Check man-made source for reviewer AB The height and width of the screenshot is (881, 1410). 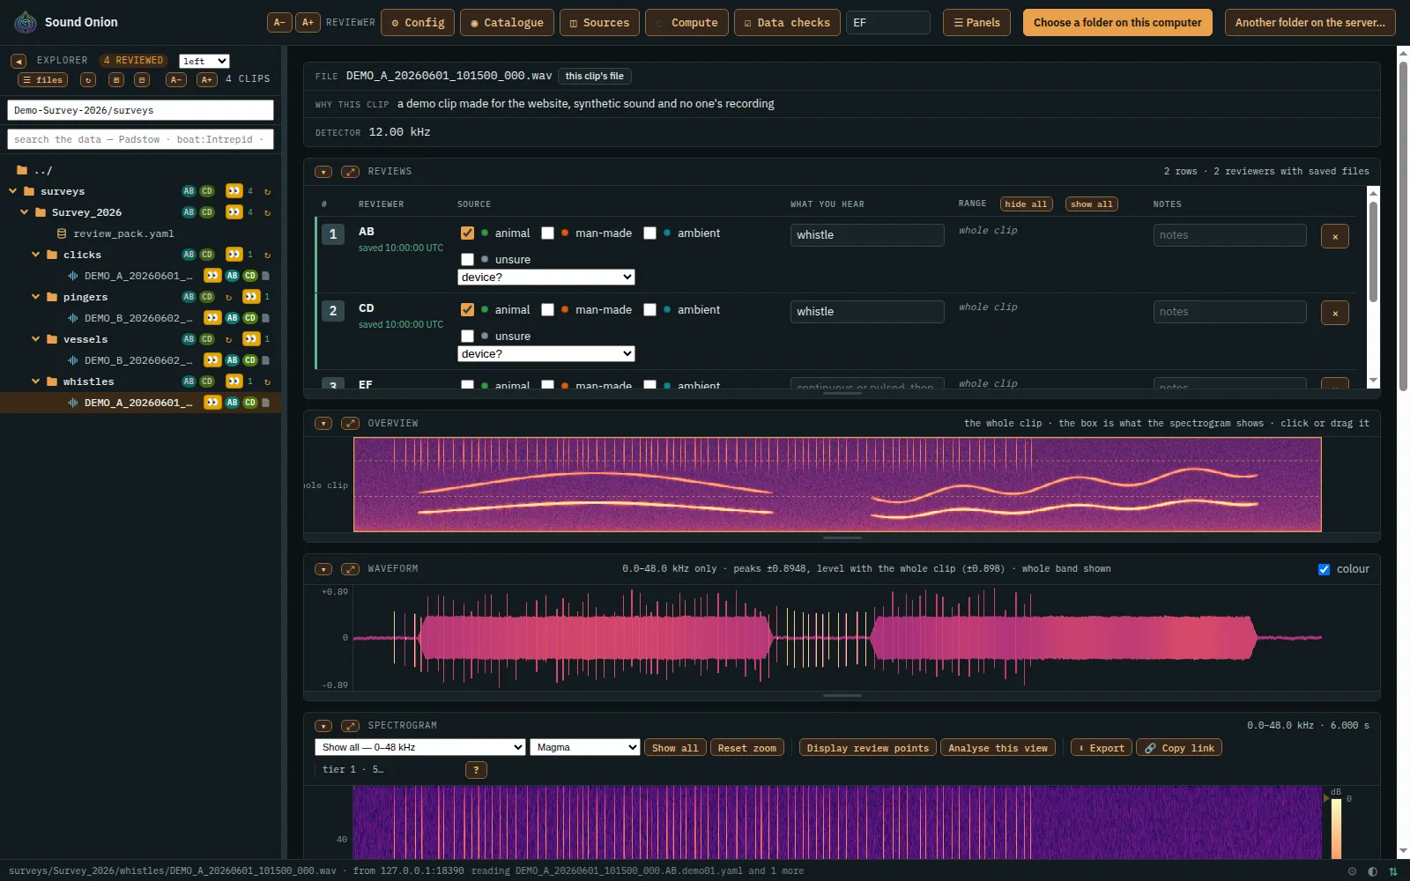tap(547, 233)
